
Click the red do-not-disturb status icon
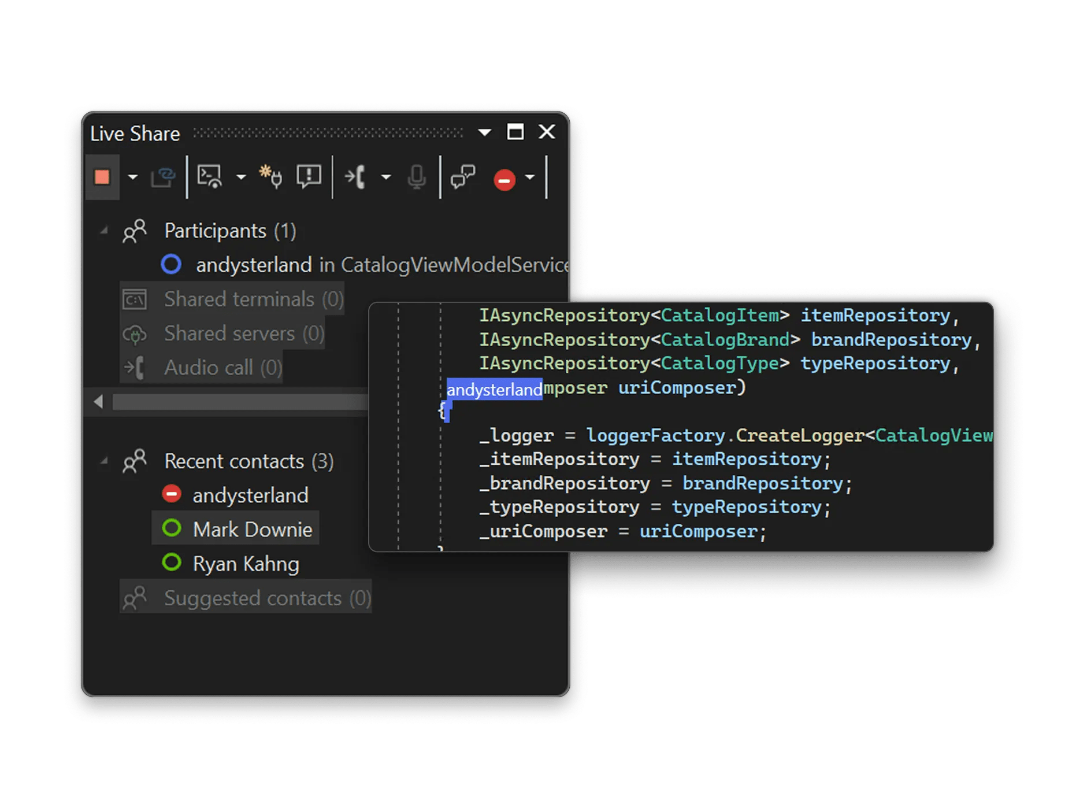tap(504, 180)
